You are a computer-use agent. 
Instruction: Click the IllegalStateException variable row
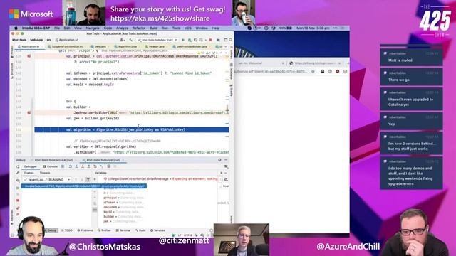(160, 179)
